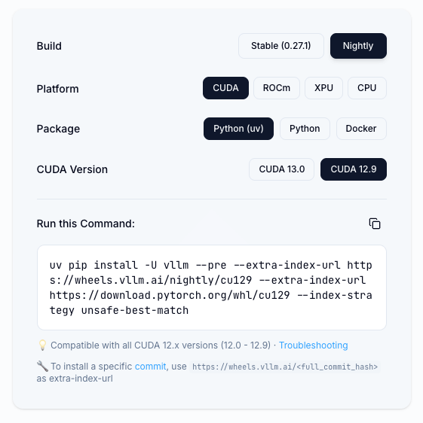Open the Troubleshooting link
This screenshot has width=423, height=423.
[x=313, y=345]
